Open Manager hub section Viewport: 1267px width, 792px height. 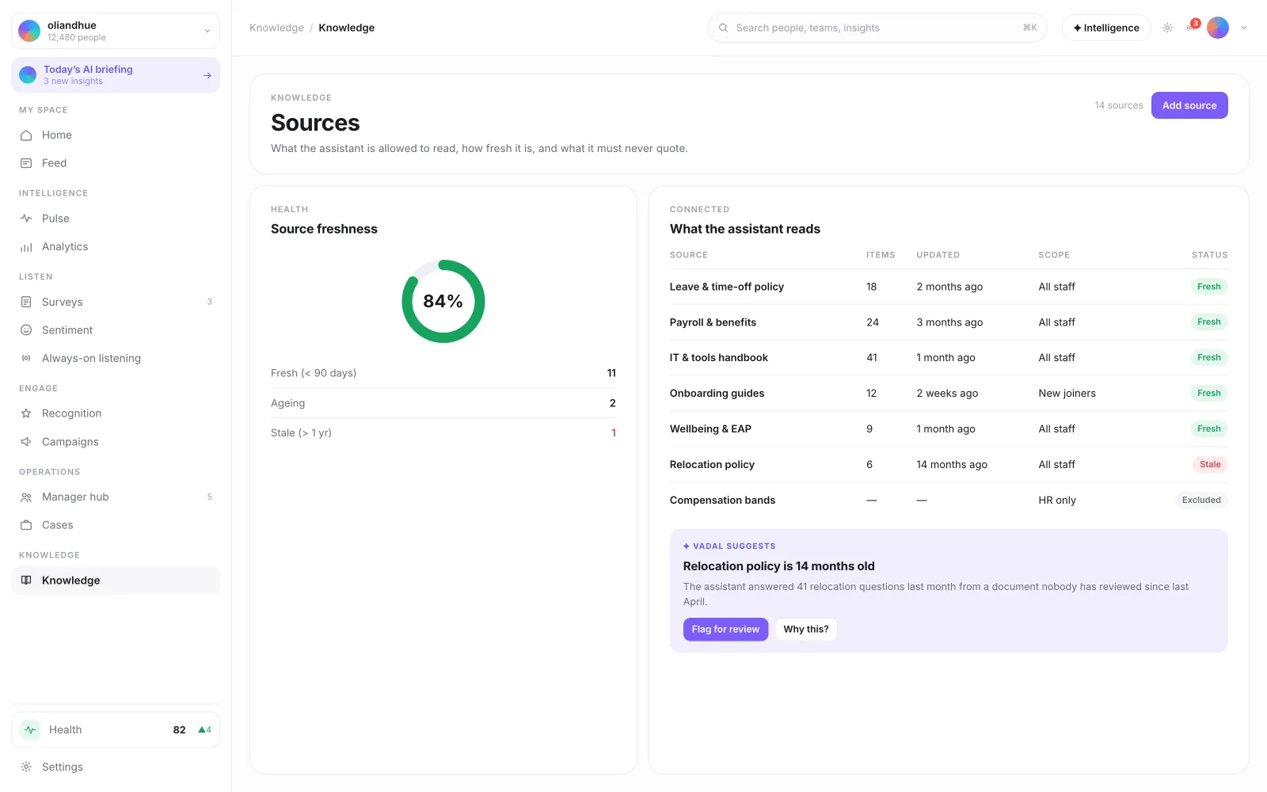click(x=116, y=497)
